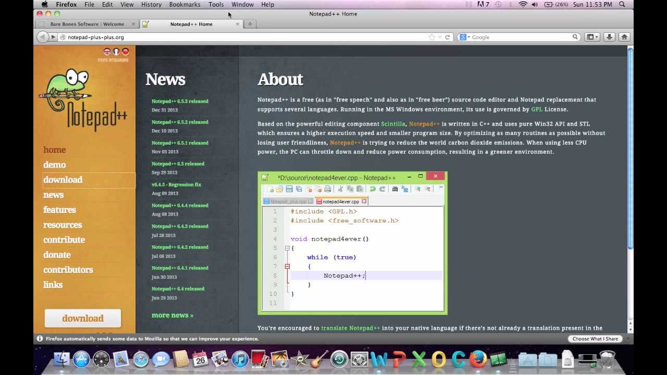This screenshot has width=667, height=375.
Task: Click the more languages link
Action: pyautogui.click(x=113, y=60)
